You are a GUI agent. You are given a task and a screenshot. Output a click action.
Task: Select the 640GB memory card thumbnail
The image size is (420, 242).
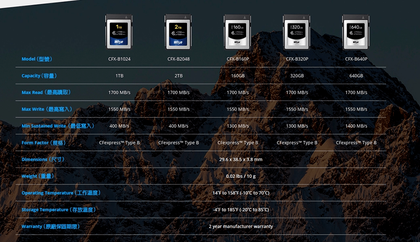coord(356,31)
